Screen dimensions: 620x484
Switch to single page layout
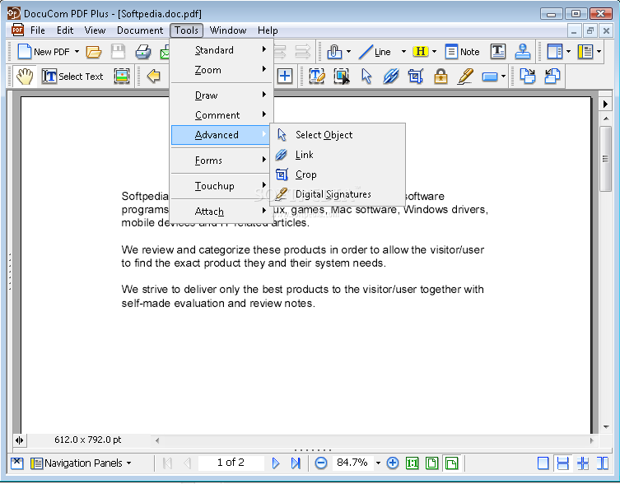click(x=543, y=463)
